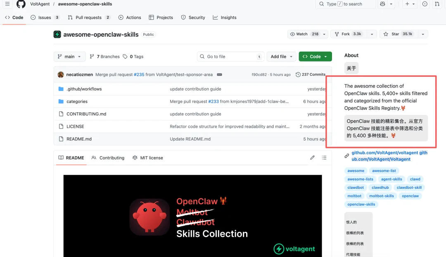The image size is (446, 257).
Task: Switch to the Projects tab
Action: coord(161,17)
